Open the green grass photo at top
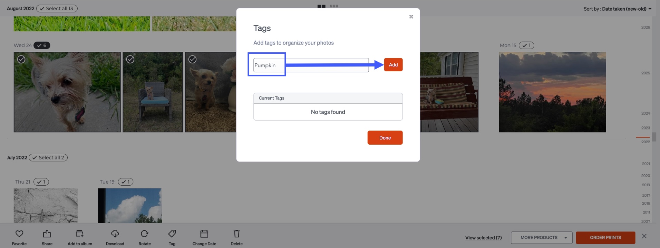 click(82, 24)
